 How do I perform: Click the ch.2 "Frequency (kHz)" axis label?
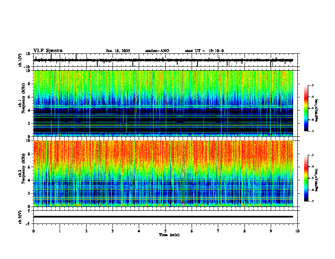tap(23, 168)
